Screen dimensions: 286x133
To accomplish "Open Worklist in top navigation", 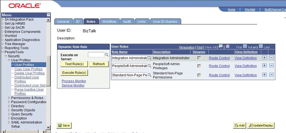I will [x=250, y=10].
